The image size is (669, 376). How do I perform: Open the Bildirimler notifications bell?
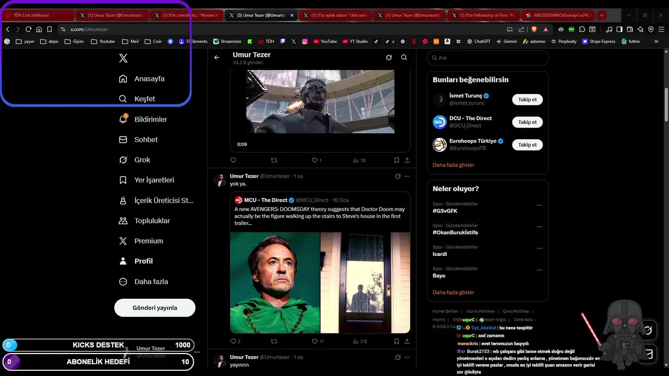tap(123, 119)
